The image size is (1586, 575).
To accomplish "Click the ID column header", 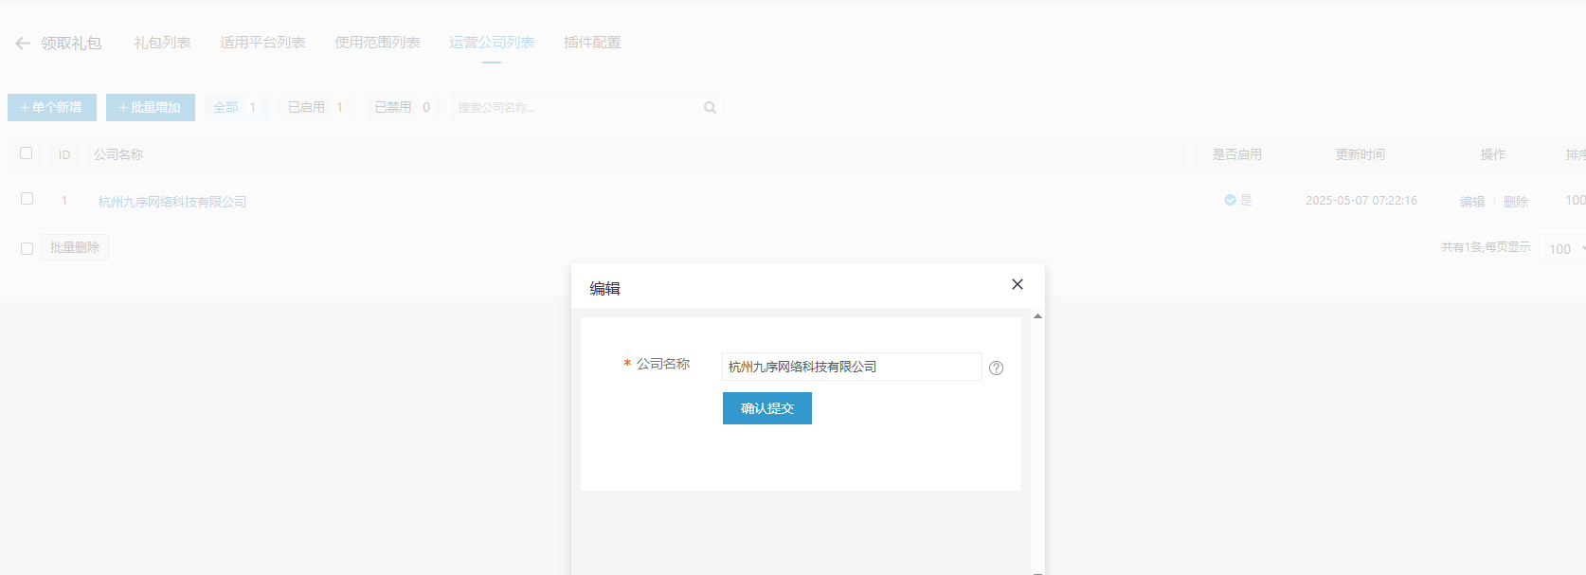I will (64, 154).
